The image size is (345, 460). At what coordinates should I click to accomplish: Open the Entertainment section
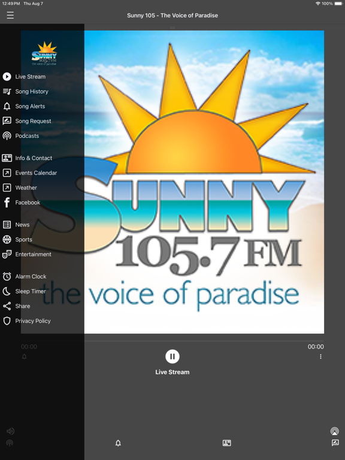pos(33,255)
